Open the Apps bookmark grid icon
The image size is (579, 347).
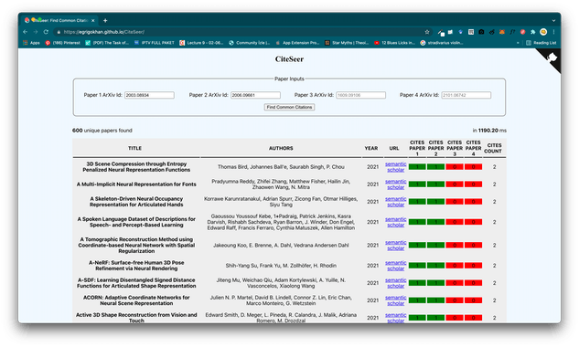(26, 43)
